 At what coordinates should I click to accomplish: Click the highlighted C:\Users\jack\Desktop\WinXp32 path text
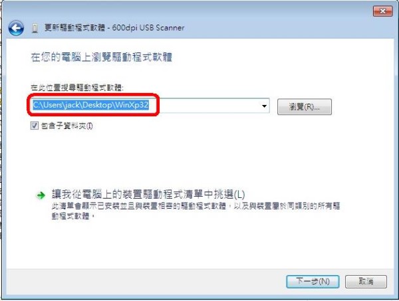click(x=90, y=105)
